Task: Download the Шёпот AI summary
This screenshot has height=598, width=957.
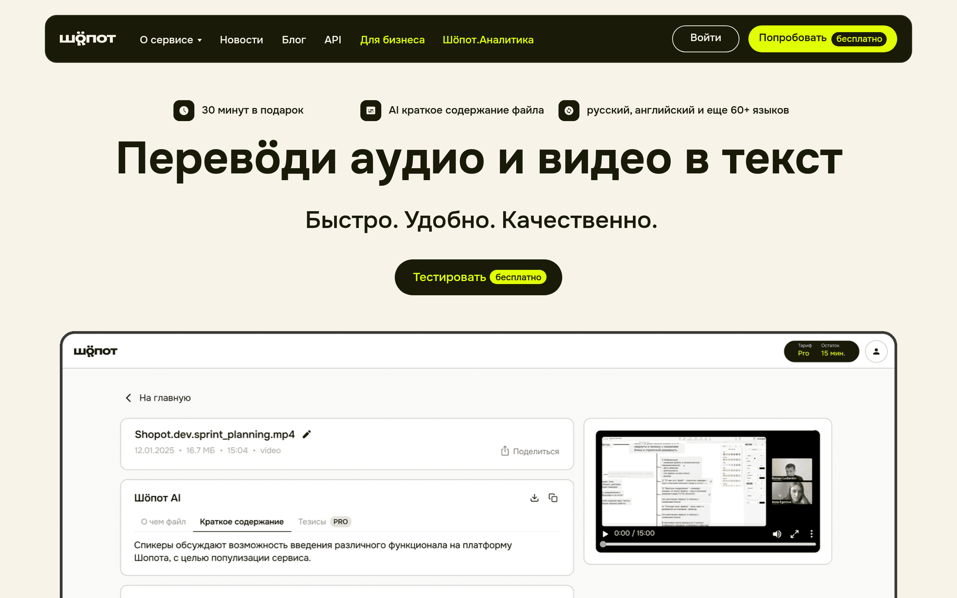Action: (534, 498)
